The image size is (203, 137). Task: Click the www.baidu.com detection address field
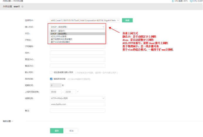[78, 104]
